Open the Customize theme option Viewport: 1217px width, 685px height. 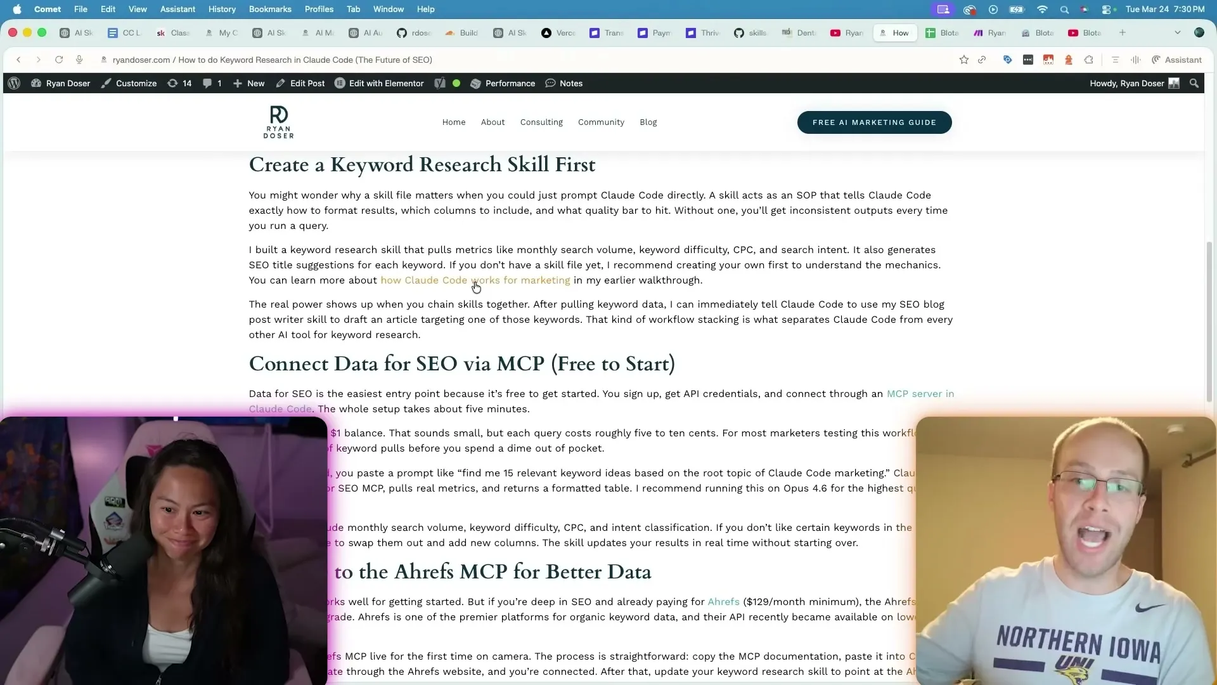[x=129, y=83]
